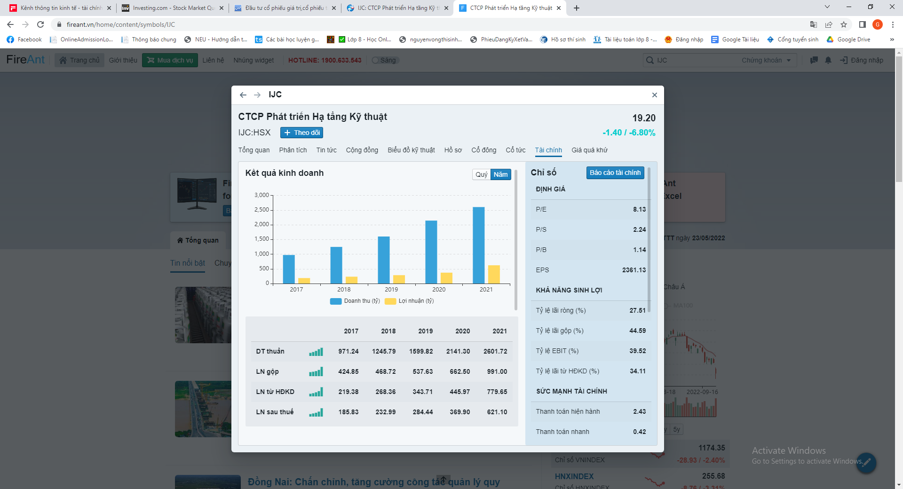Open the Phân tích tab
This screenshot has height=489, width=903.
tap(293, 150)
